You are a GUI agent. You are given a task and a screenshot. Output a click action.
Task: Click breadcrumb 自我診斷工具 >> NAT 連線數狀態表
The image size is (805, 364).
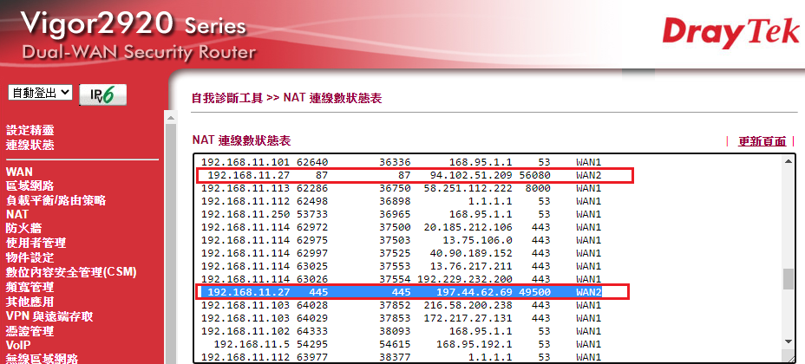pos(286,98)
